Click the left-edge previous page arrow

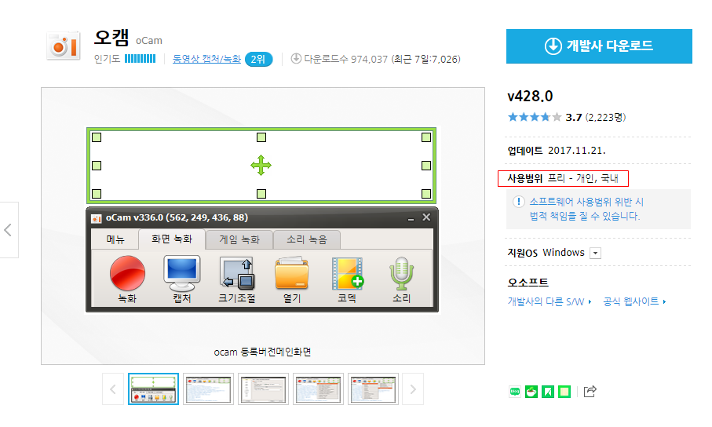8,230
